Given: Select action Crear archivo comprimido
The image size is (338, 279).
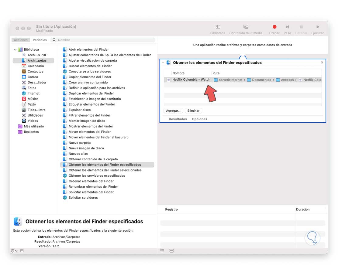Looking at the screenshot, I should 85,83.
